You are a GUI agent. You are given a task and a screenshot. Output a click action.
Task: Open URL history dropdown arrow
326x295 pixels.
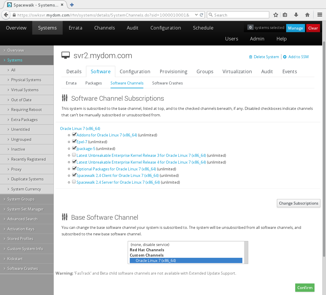196,15
